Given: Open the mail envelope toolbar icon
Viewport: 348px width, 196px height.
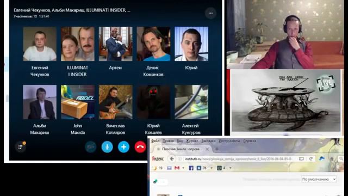Looking at the screenshot, I should [169, 168].
